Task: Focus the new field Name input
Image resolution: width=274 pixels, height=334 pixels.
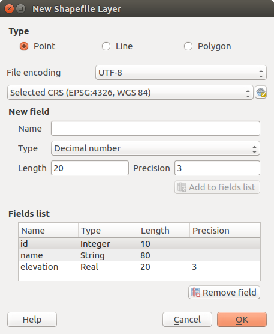Action: tap(155, 128)
